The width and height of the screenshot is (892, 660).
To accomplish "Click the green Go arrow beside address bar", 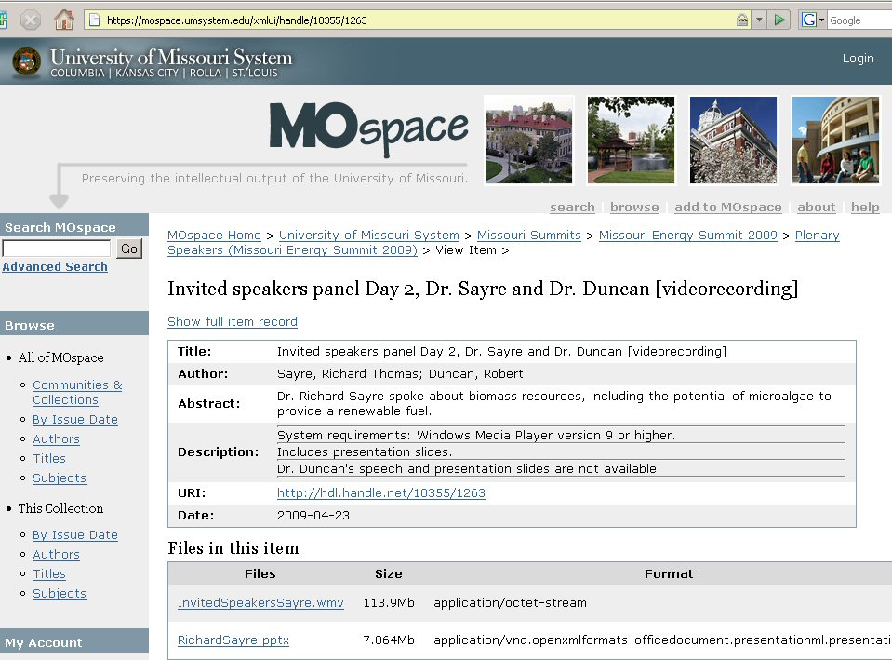I will (x=780, y=20).
